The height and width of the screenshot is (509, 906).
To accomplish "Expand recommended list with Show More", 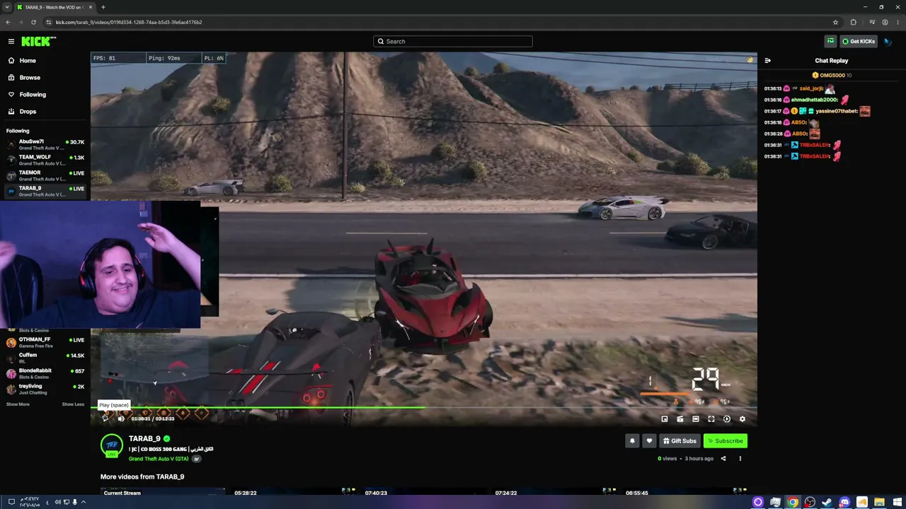I will click(18, 404).
